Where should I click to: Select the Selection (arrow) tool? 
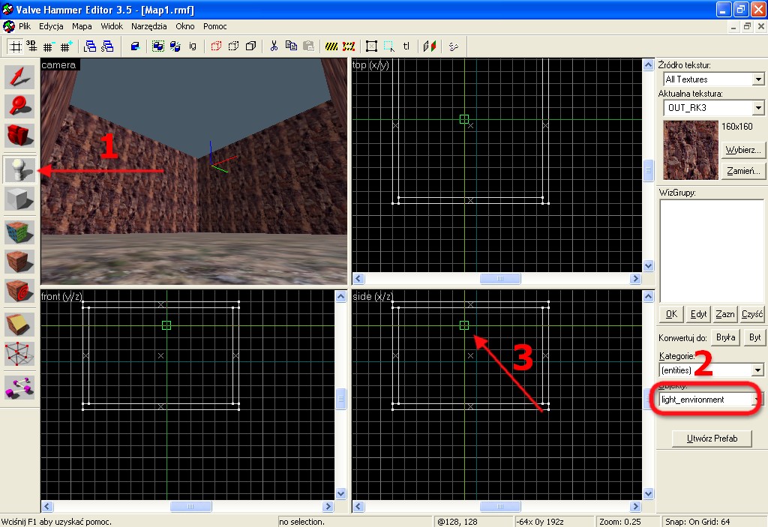point(19,77)
